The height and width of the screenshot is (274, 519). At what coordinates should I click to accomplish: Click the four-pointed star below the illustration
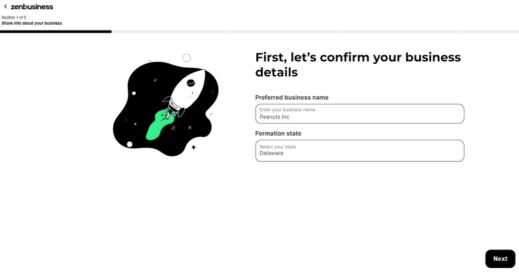(x=194, y=147)
